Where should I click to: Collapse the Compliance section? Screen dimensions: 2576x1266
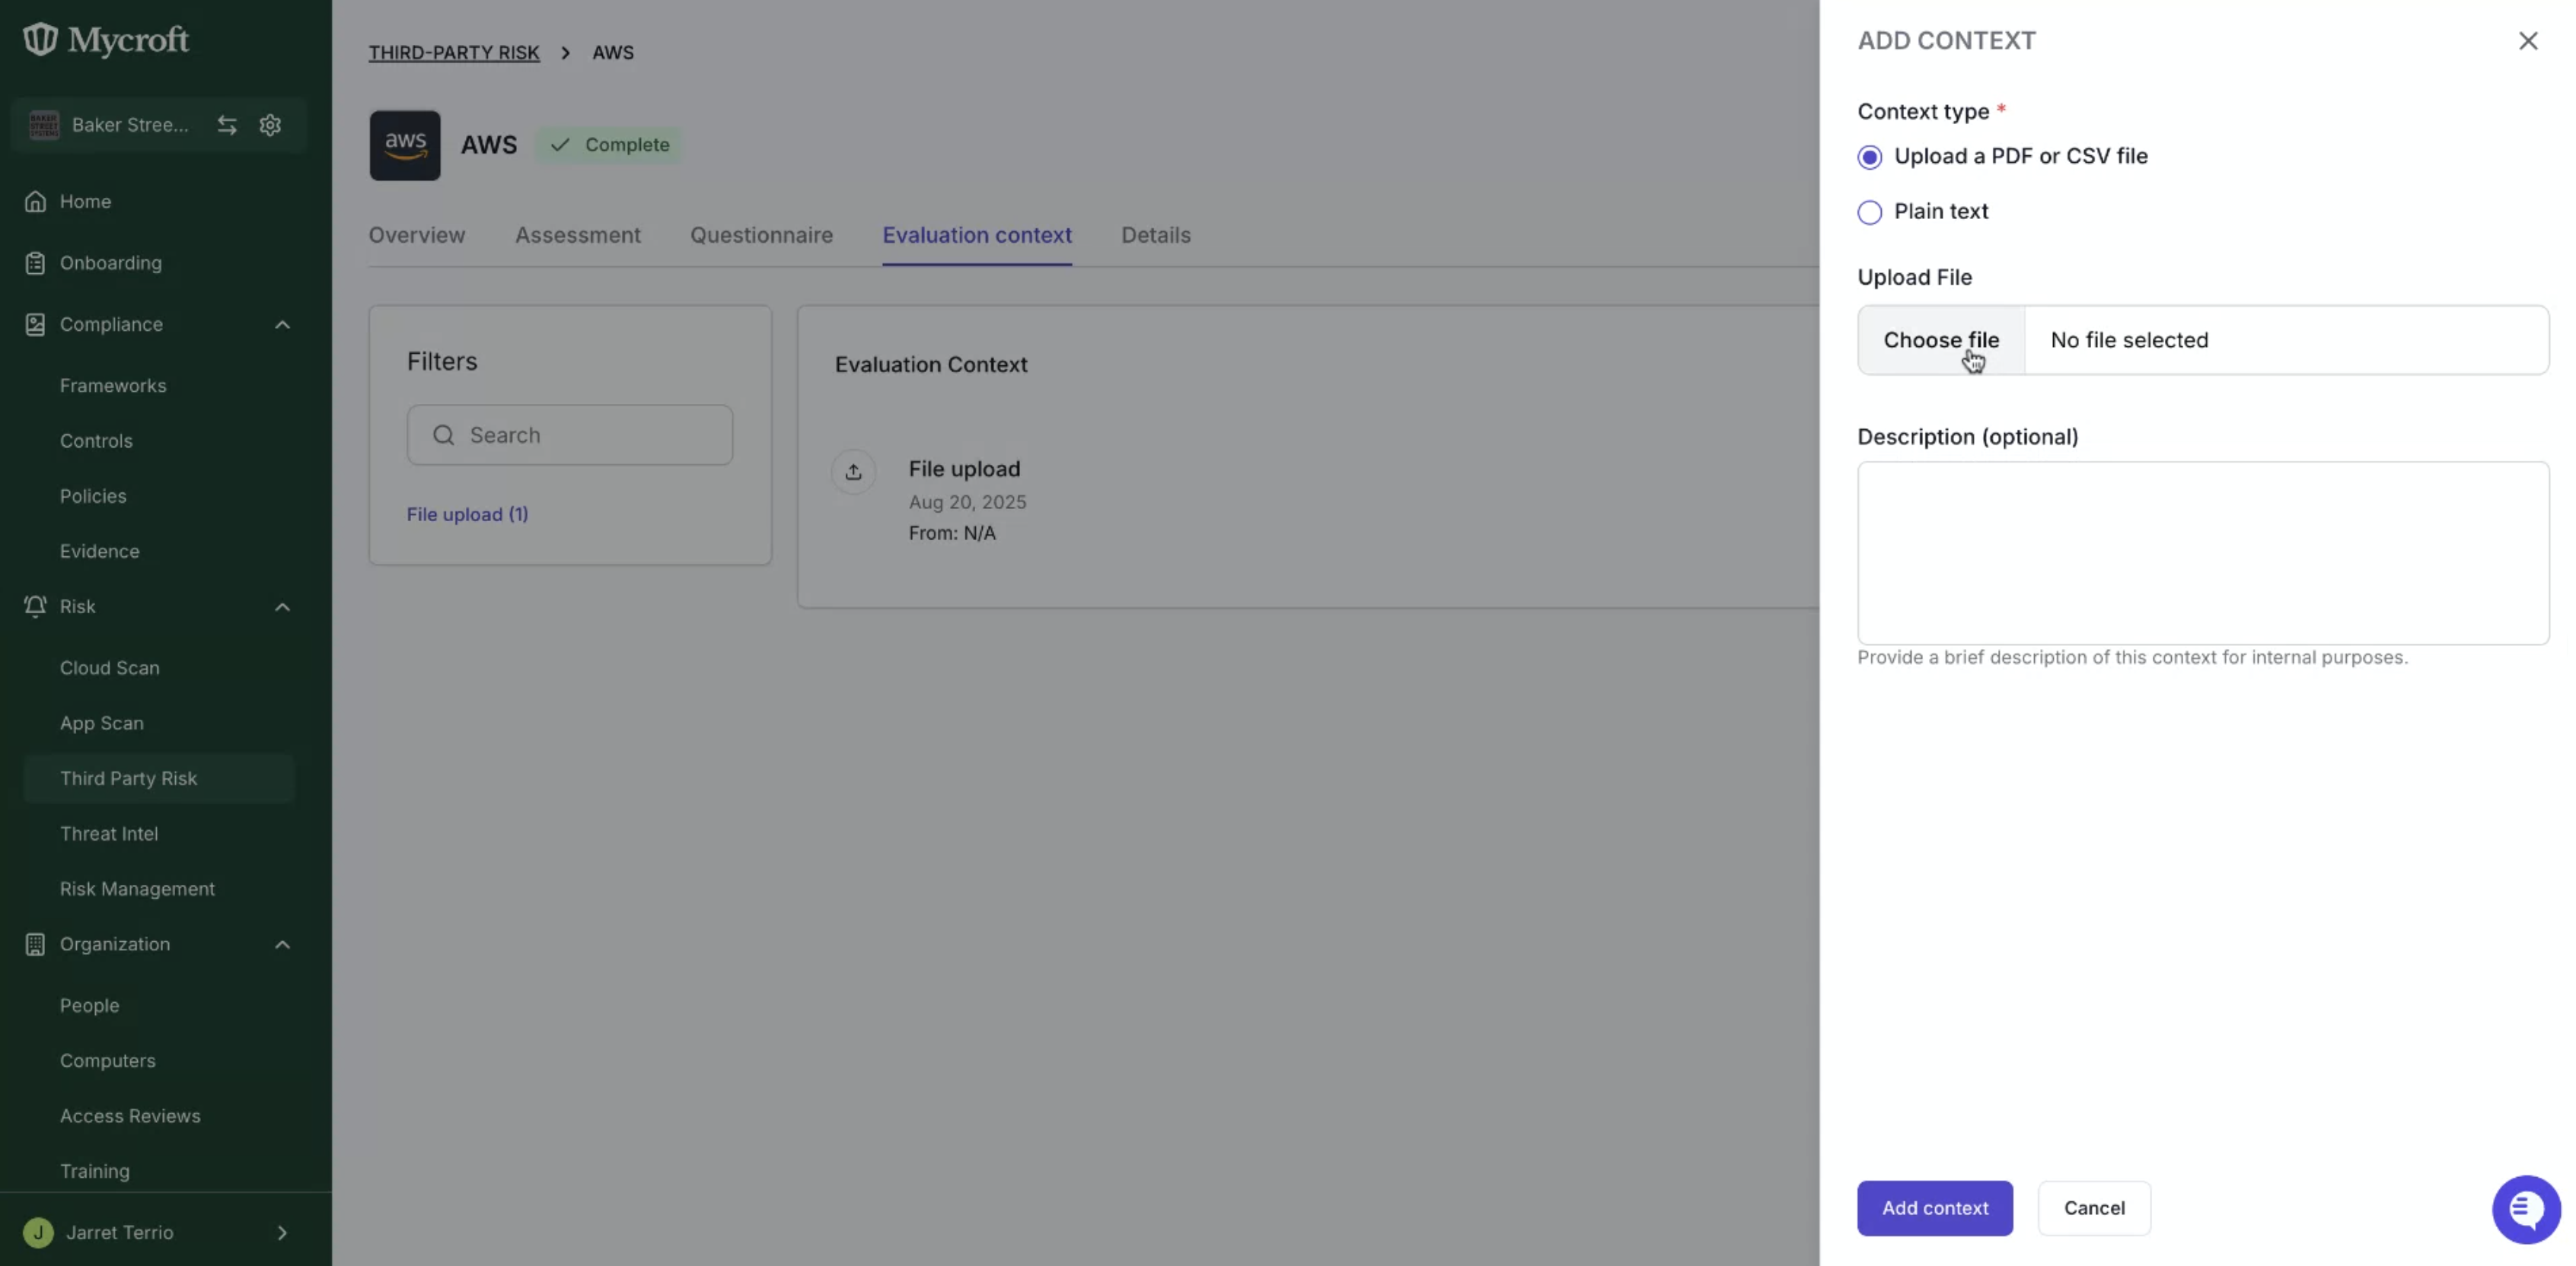coord(282,325)
